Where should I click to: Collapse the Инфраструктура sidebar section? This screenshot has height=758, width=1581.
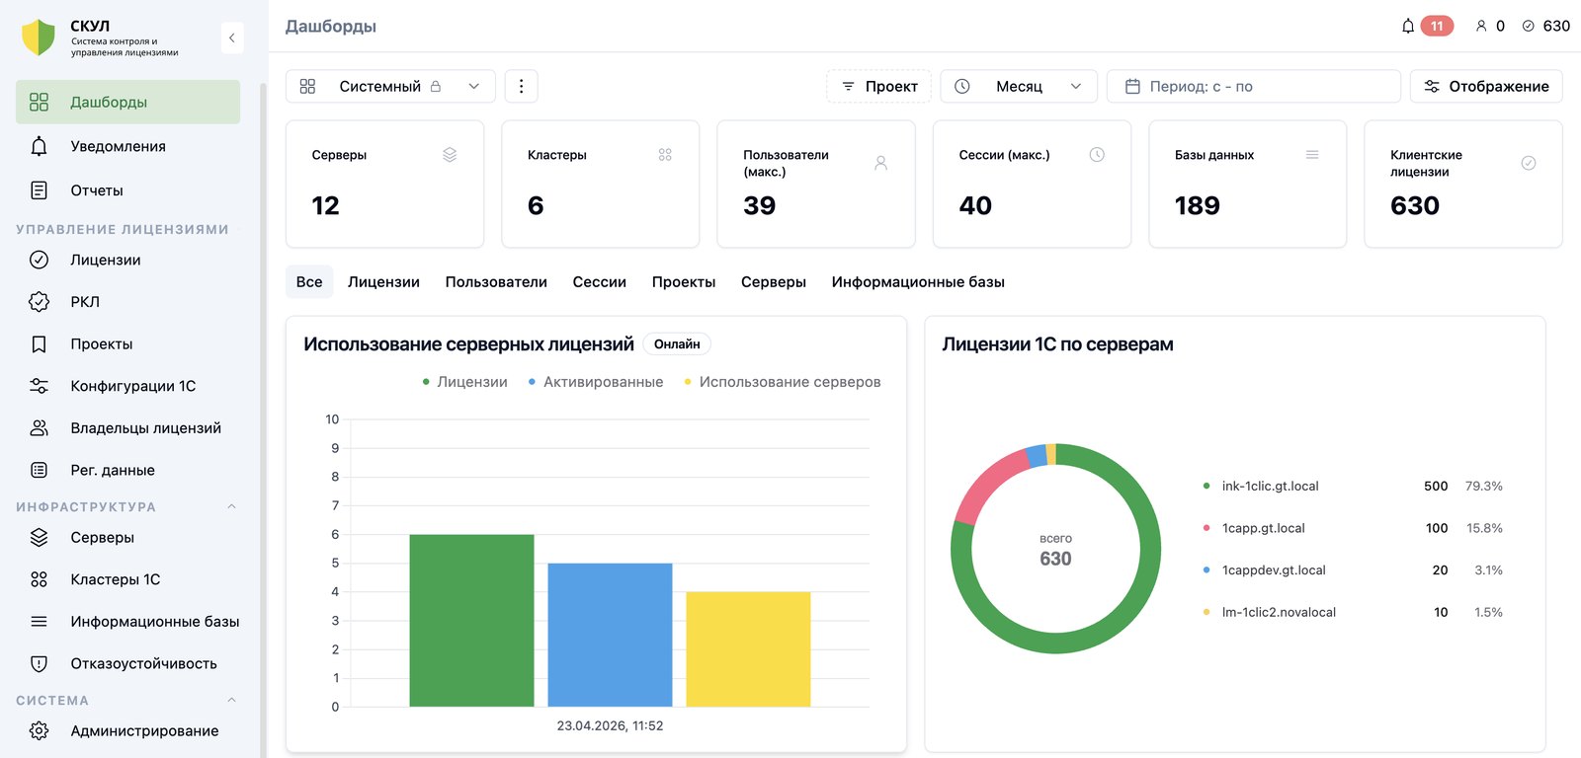click(x=232, y=506)
